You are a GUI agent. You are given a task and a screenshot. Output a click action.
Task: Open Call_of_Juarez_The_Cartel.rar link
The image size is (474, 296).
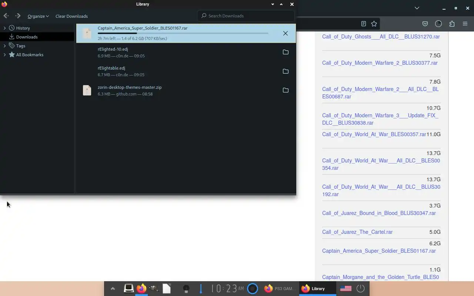357,232
